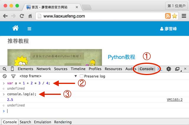
Task: Toggle the device mode phone icon
Action: coord(12,69)
